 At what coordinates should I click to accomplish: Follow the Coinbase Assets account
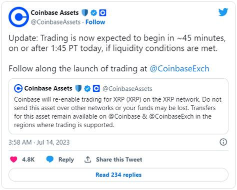point(95,22)
